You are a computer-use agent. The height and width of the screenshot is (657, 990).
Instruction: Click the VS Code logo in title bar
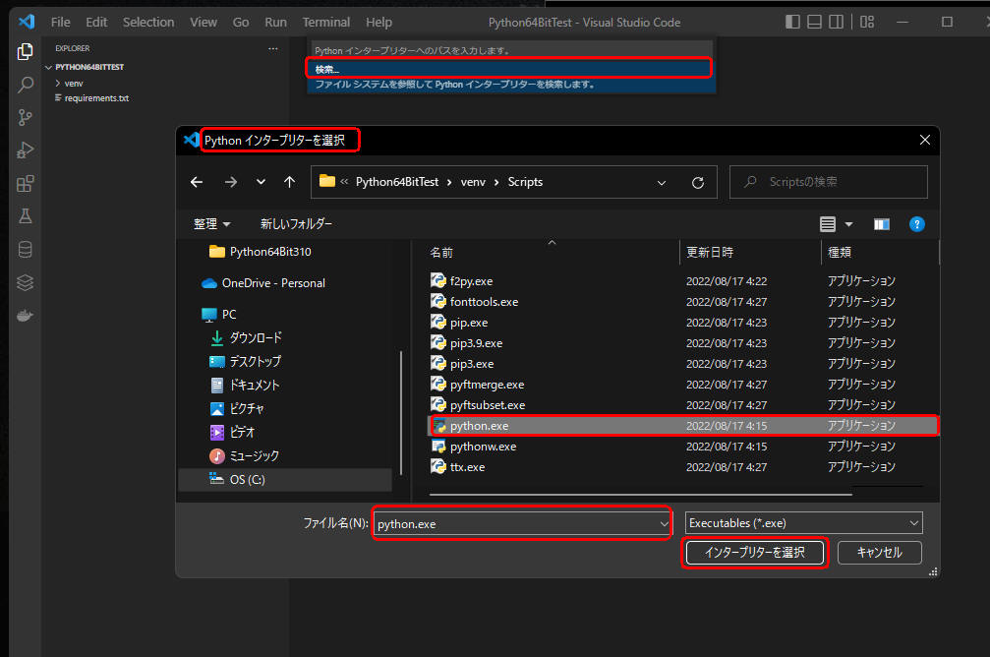tap(26, 22)
